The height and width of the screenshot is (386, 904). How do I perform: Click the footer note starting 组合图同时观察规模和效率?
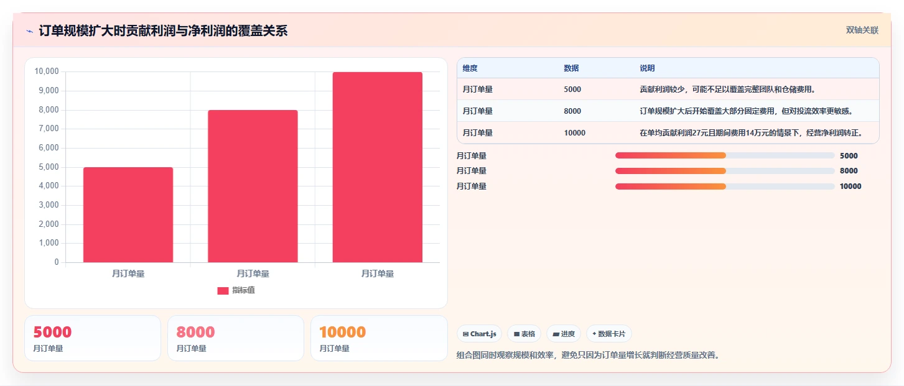(588, 356)
